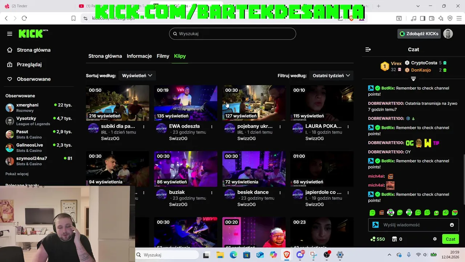Screen dimensions: 465x262
Task: Bookmark this page in the browser toolbar
Action: click(73, 18)
